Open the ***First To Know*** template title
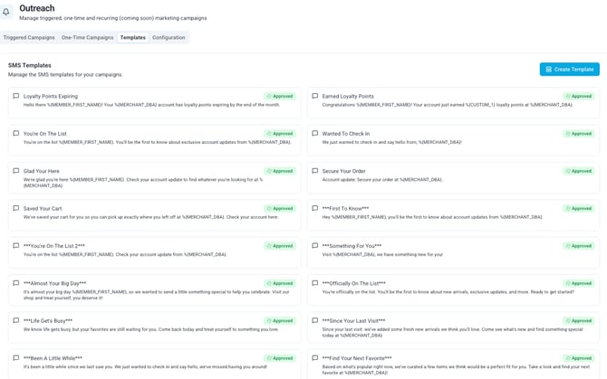The height and width of the screenshot is (379, 607). 346,209
